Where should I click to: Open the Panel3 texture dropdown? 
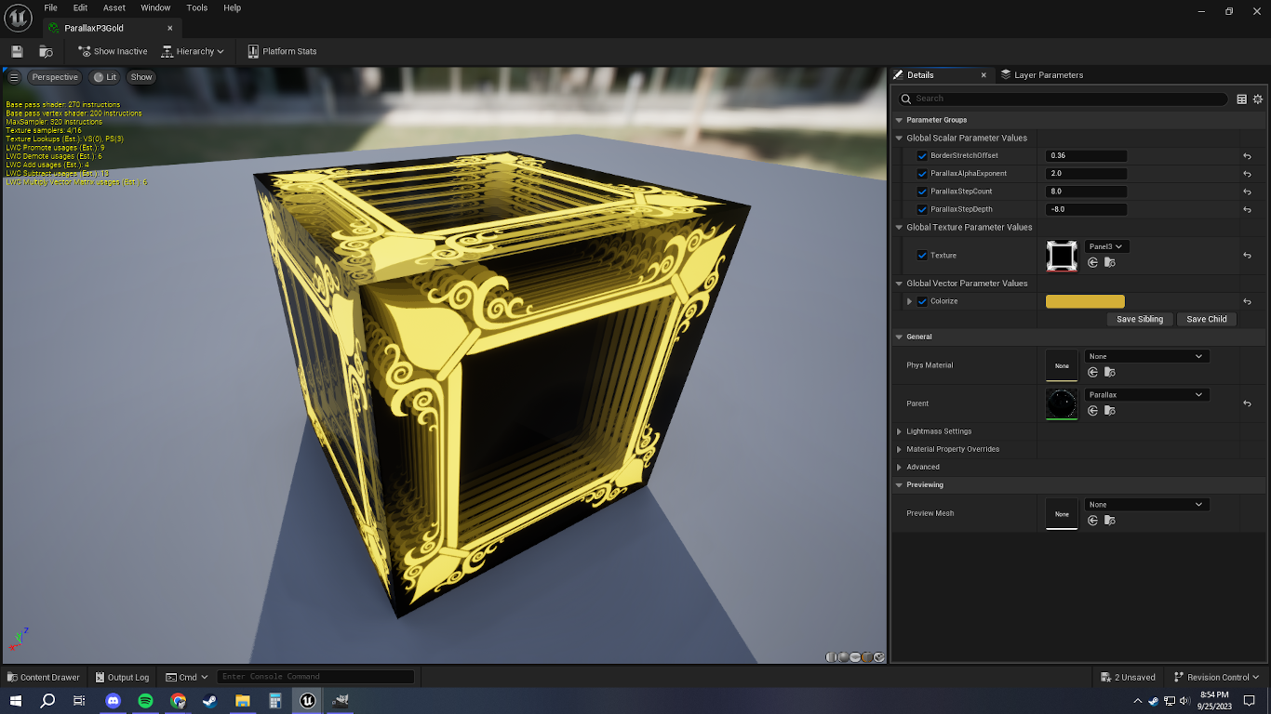pyautogui.click(x=1107, y=246)
